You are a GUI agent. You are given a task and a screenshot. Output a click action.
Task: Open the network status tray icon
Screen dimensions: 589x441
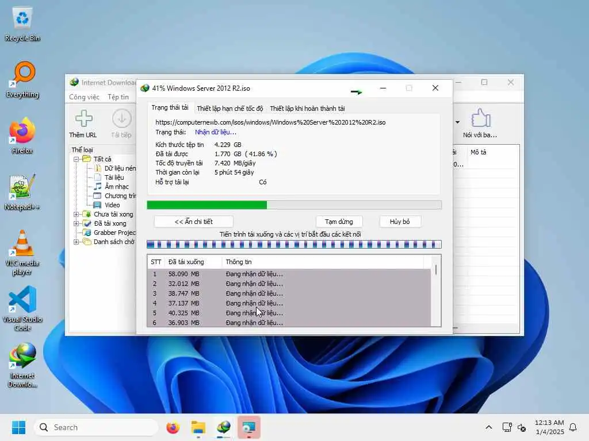(507, 427)
